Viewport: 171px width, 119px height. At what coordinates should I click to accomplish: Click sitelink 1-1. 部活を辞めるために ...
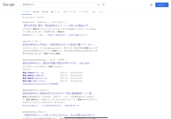(53, 106)
